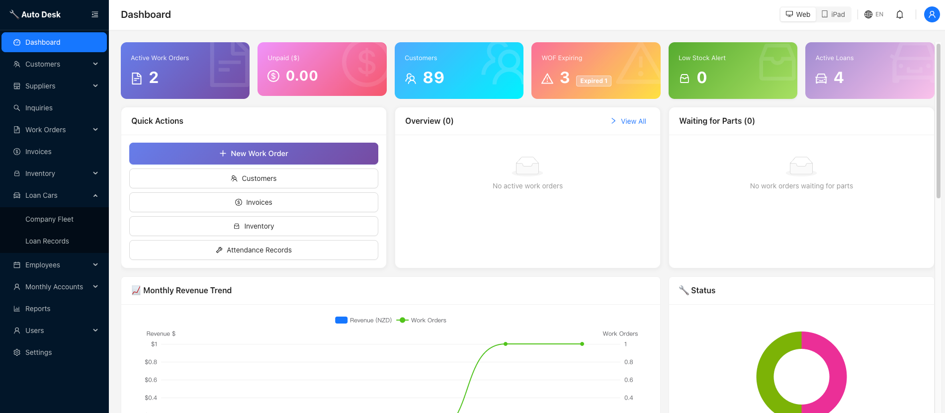Click the Reports bar chart icon
Viewport: 945px width, 413px height.
(17, 309)
